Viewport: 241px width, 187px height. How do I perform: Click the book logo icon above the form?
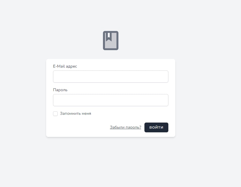[111, 41]
